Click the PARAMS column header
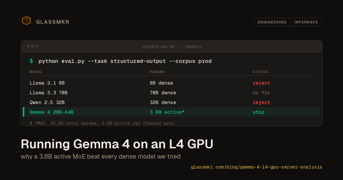 coord(157,72)
